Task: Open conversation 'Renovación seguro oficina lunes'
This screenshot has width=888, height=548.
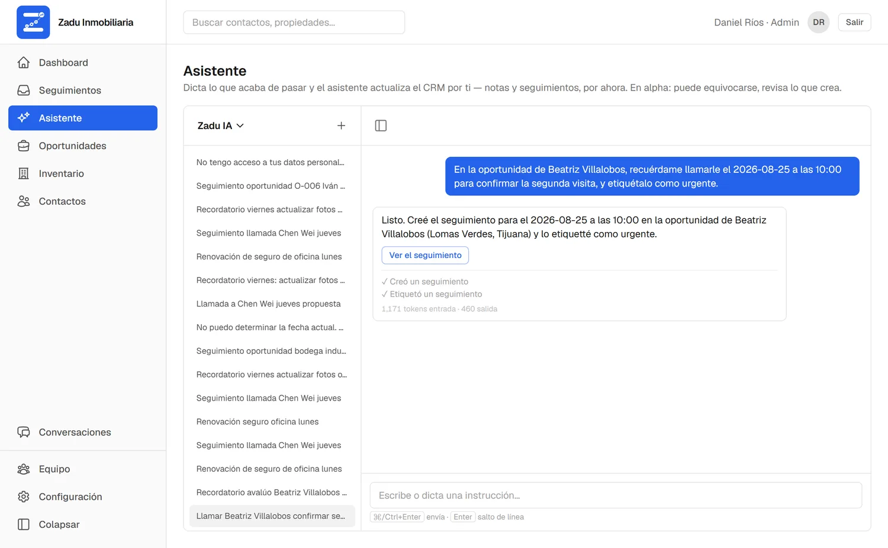Action: click(272, 421)
